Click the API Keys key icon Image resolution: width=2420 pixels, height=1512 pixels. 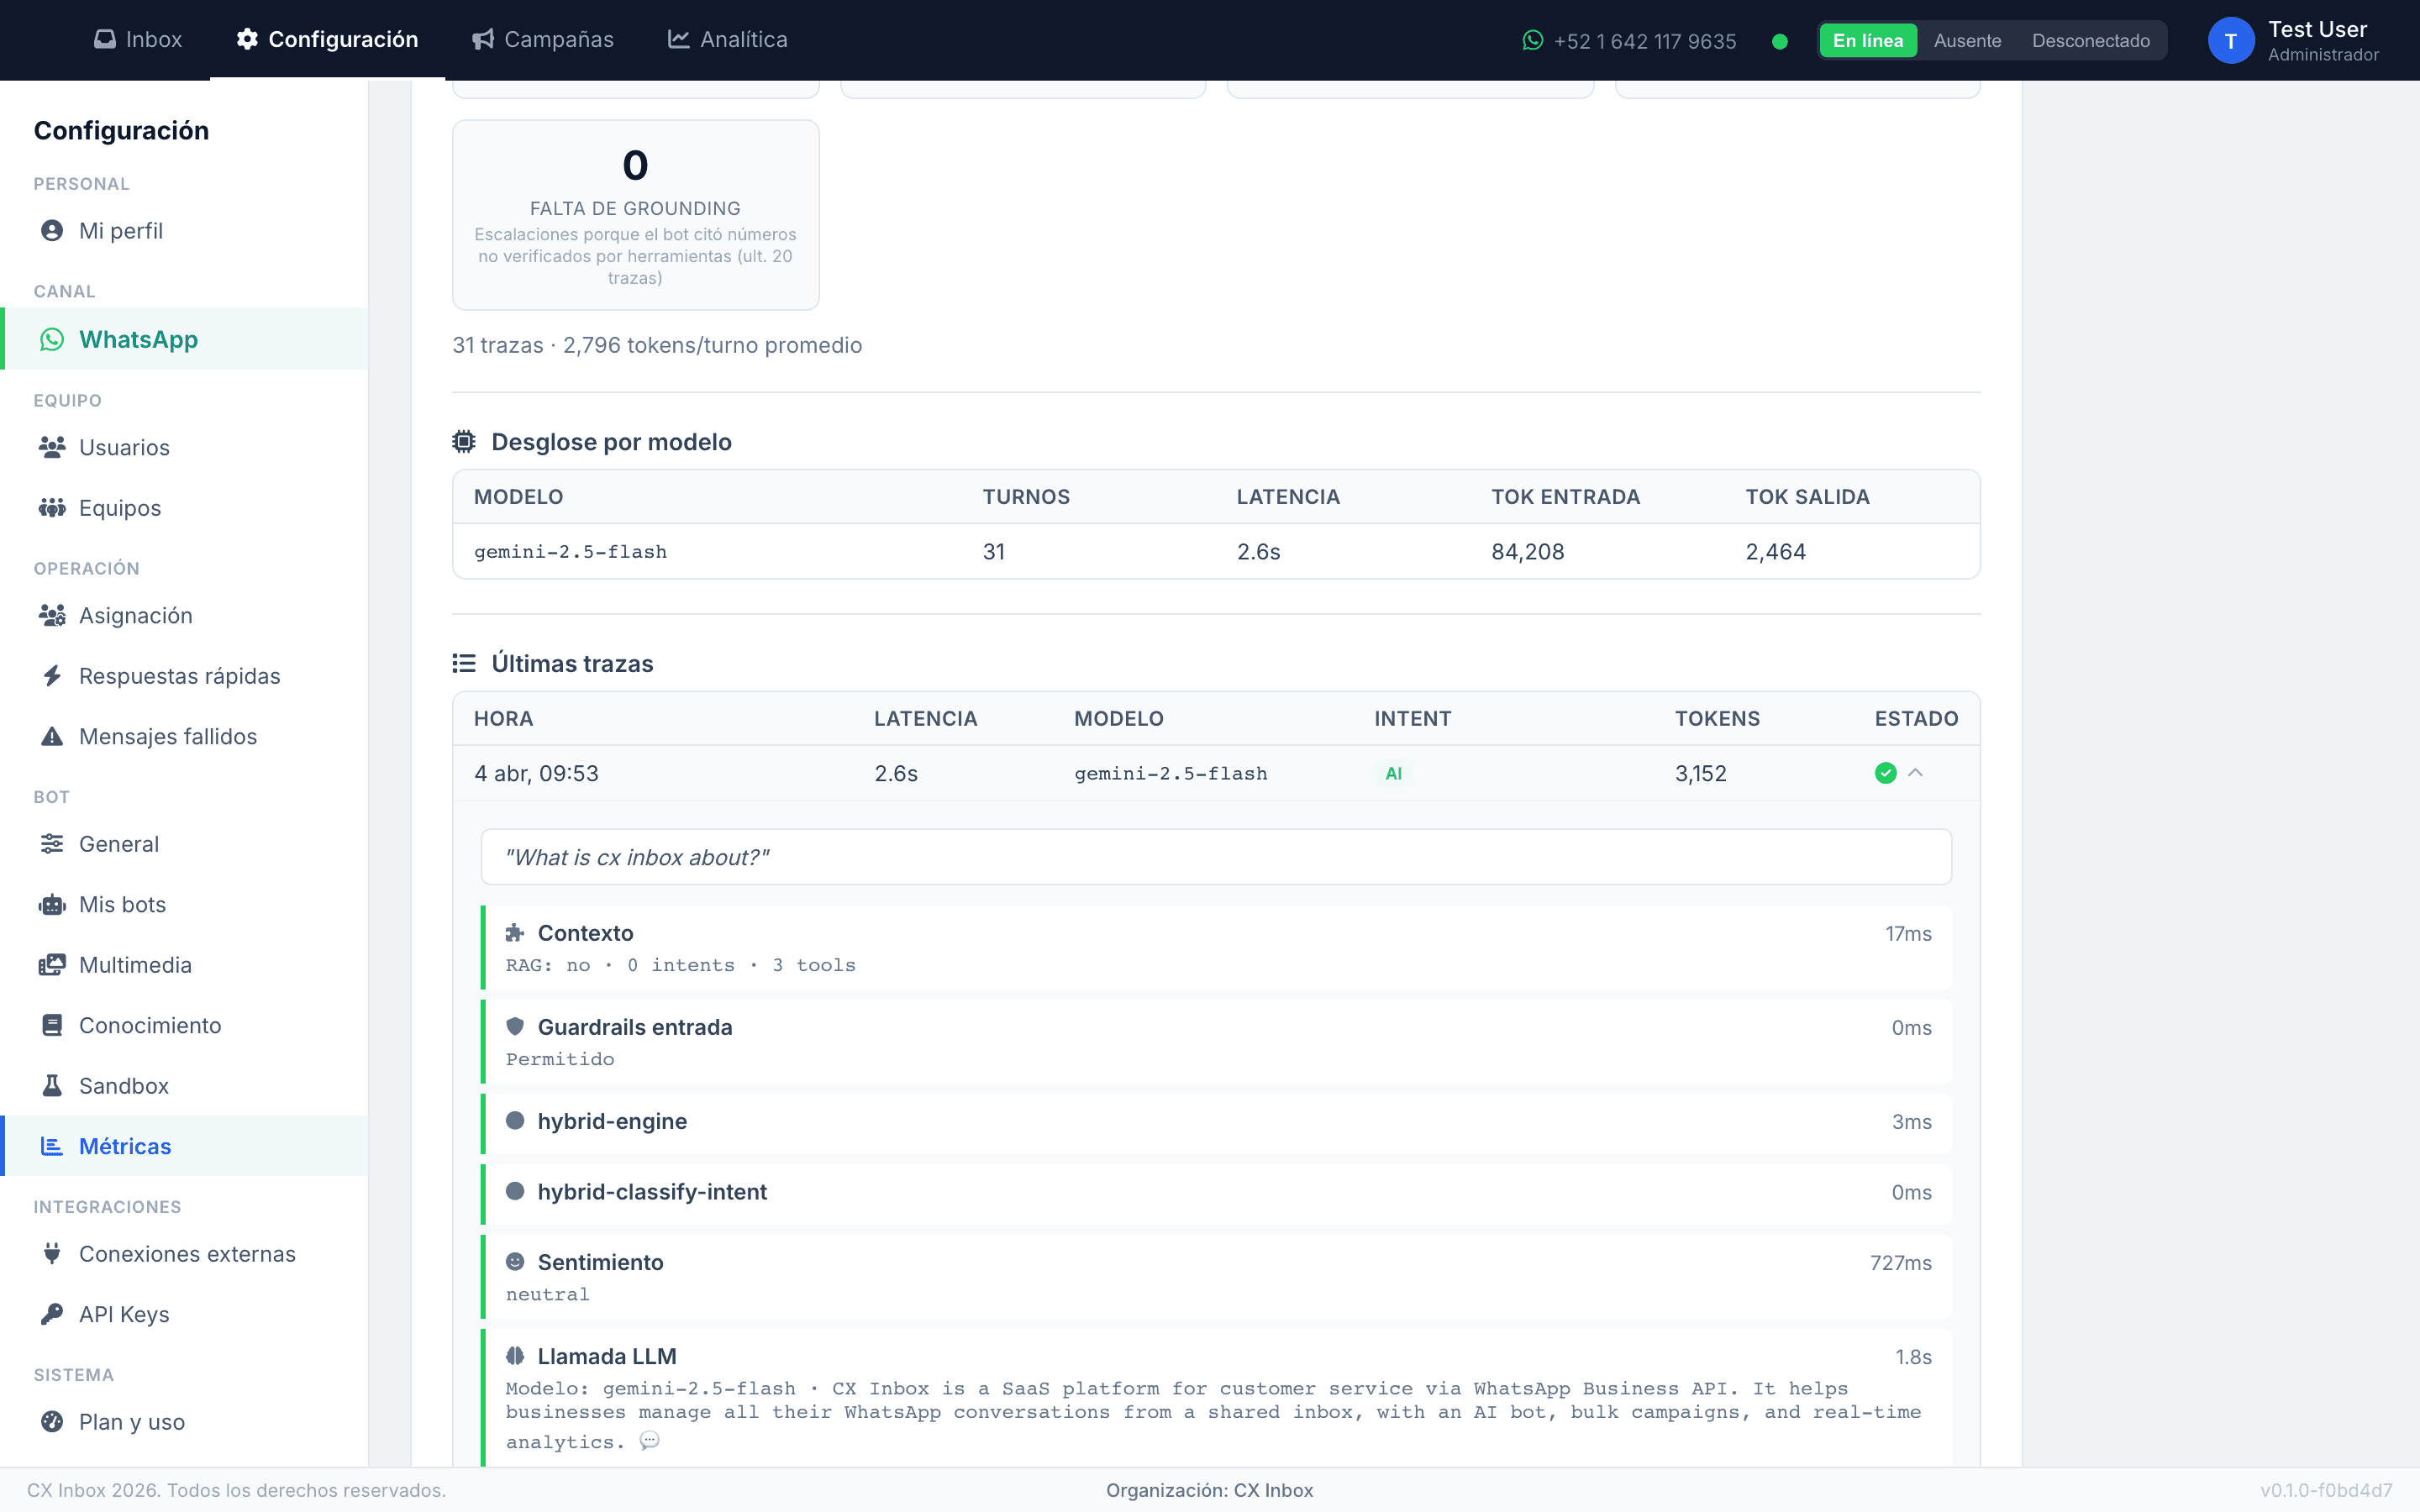tap(52, 1314)
